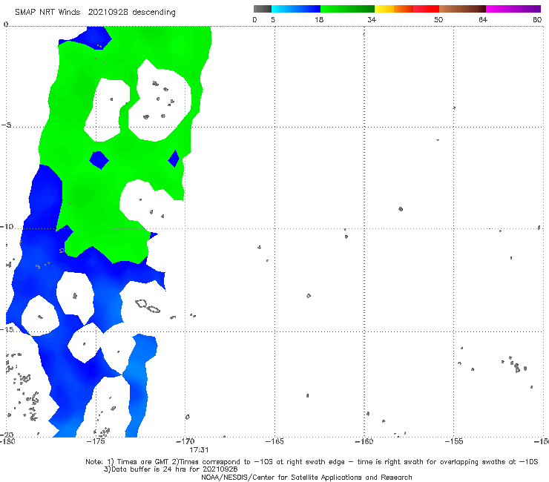Click the blue diamond patch near -175, -6.5
The image size is (549, 482).
[x=99, y=160]
